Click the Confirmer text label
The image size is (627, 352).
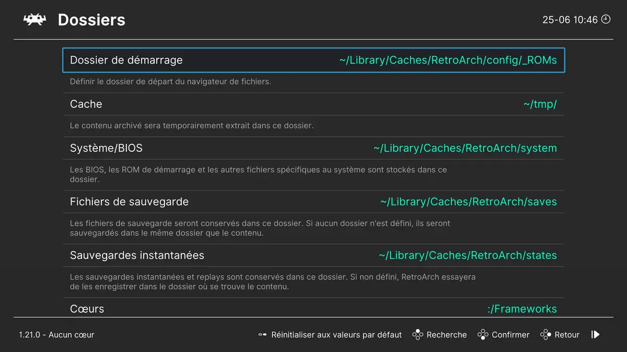point(510,335)
